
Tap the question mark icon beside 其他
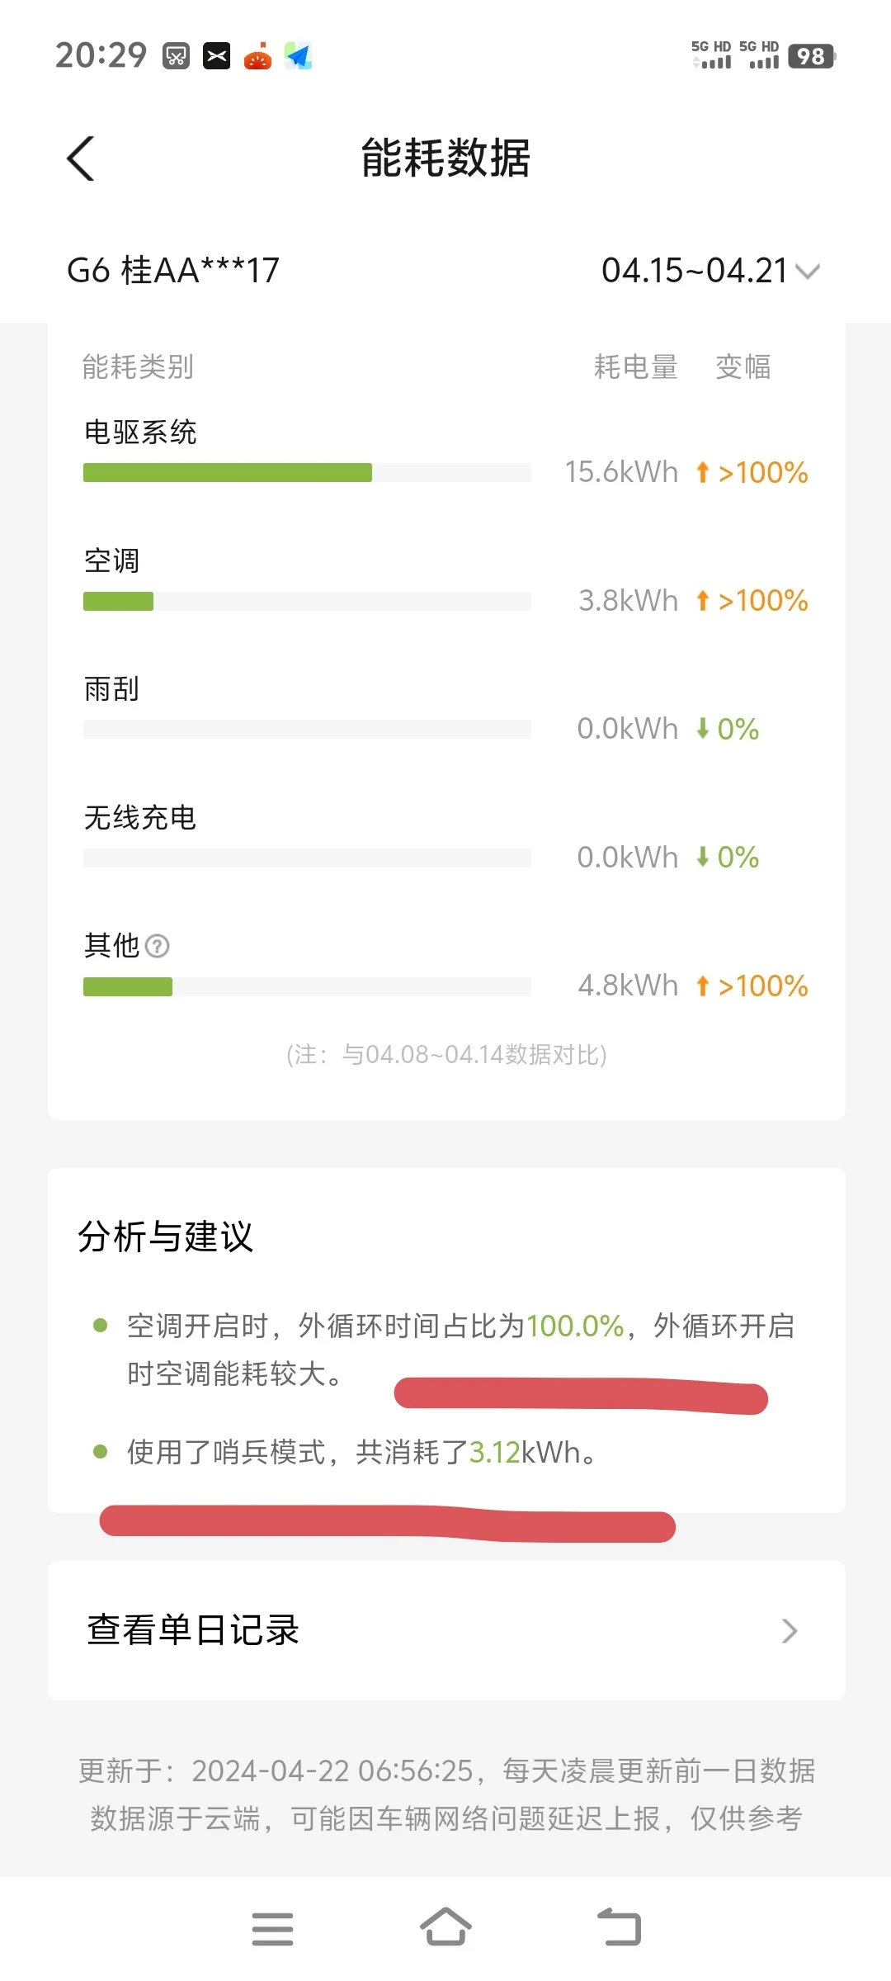[157, 946]
